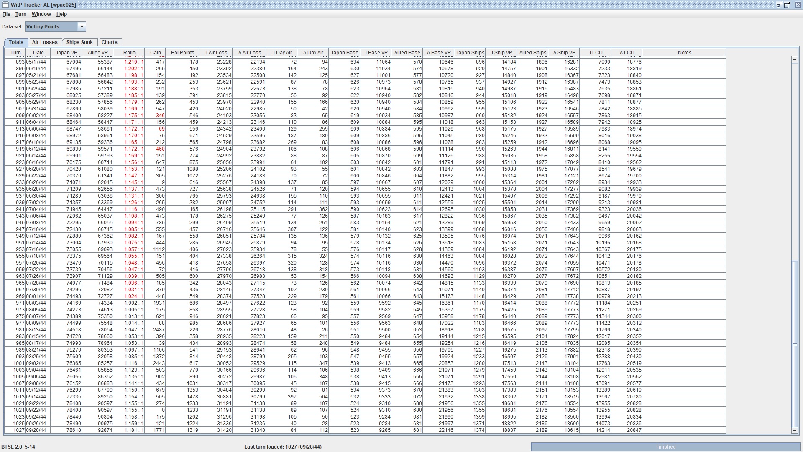Click the Notes column header

point(684,53)
